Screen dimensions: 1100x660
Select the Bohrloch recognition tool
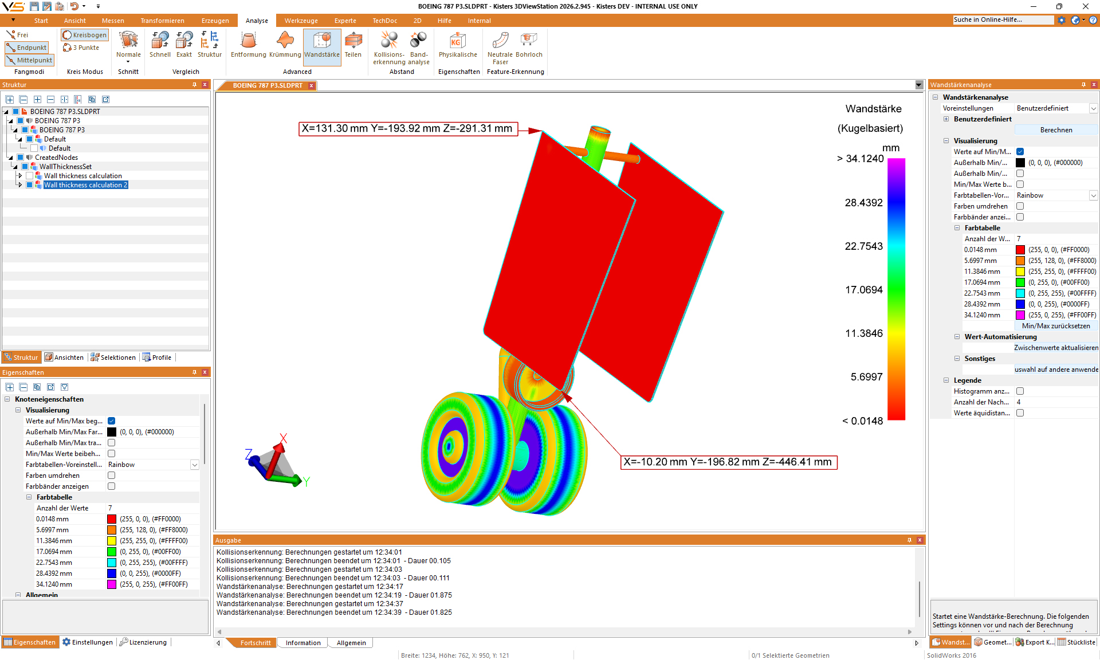[529, 45]
